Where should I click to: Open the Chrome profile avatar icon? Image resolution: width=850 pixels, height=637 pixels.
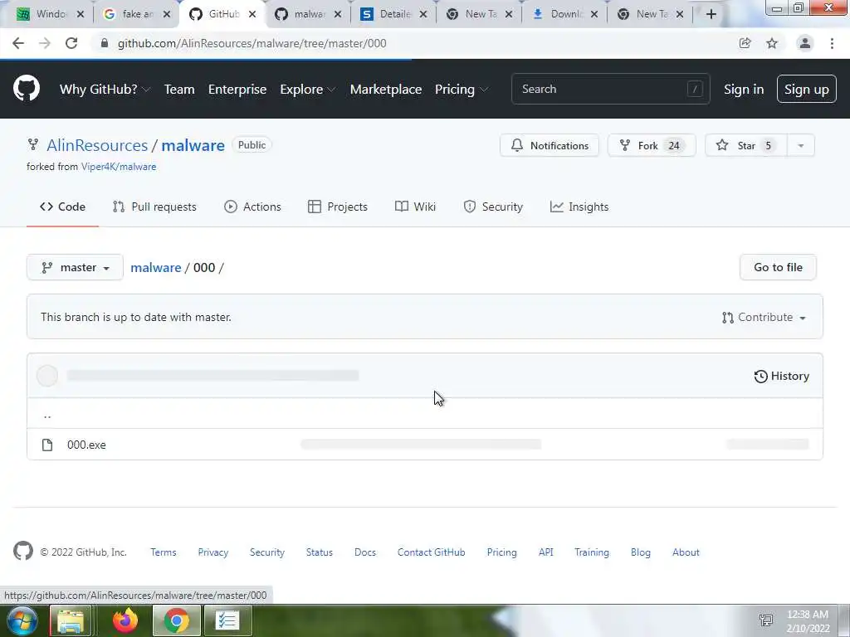[805, 43]
